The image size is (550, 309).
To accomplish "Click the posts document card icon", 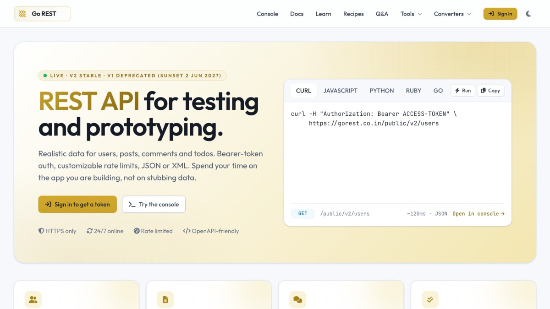I will pos(165,300).
